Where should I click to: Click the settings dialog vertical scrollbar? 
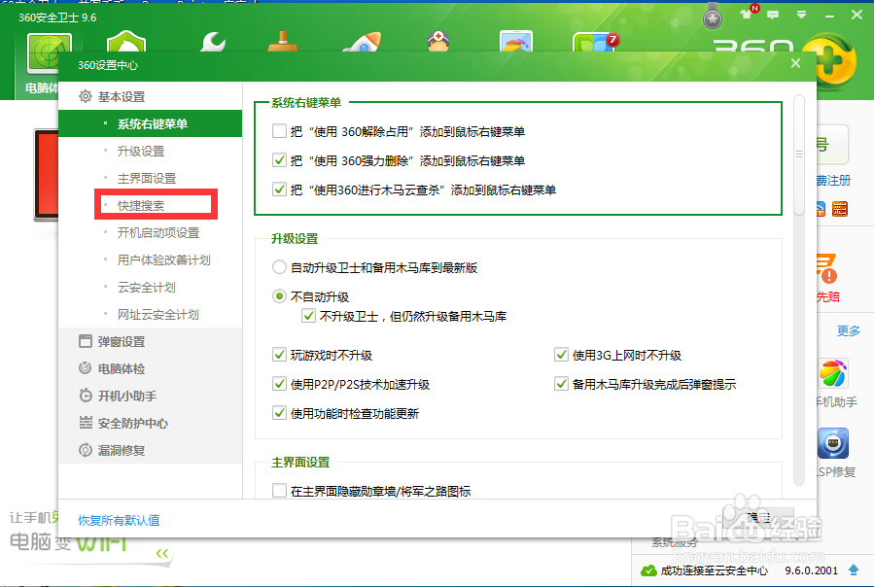click(799, 155)
